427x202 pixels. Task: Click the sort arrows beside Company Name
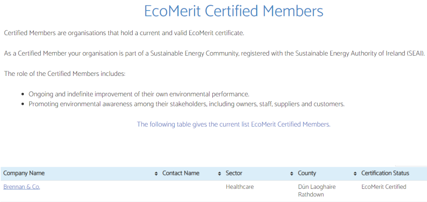pos(156,174)
